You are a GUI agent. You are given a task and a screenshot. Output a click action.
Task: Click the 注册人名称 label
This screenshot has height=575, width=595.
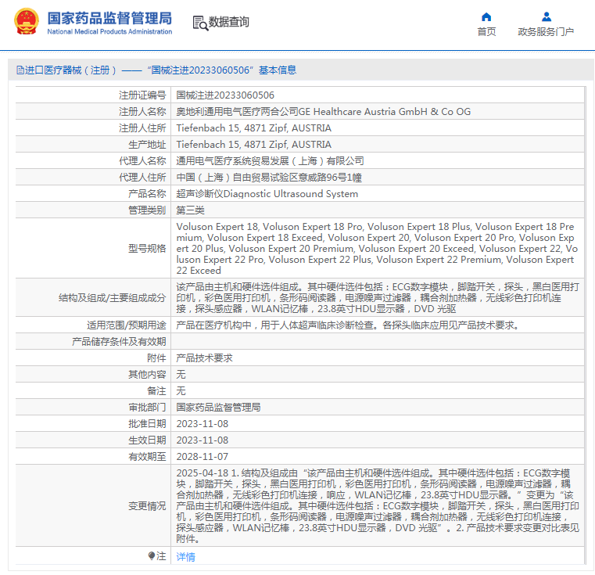(142, 112)
